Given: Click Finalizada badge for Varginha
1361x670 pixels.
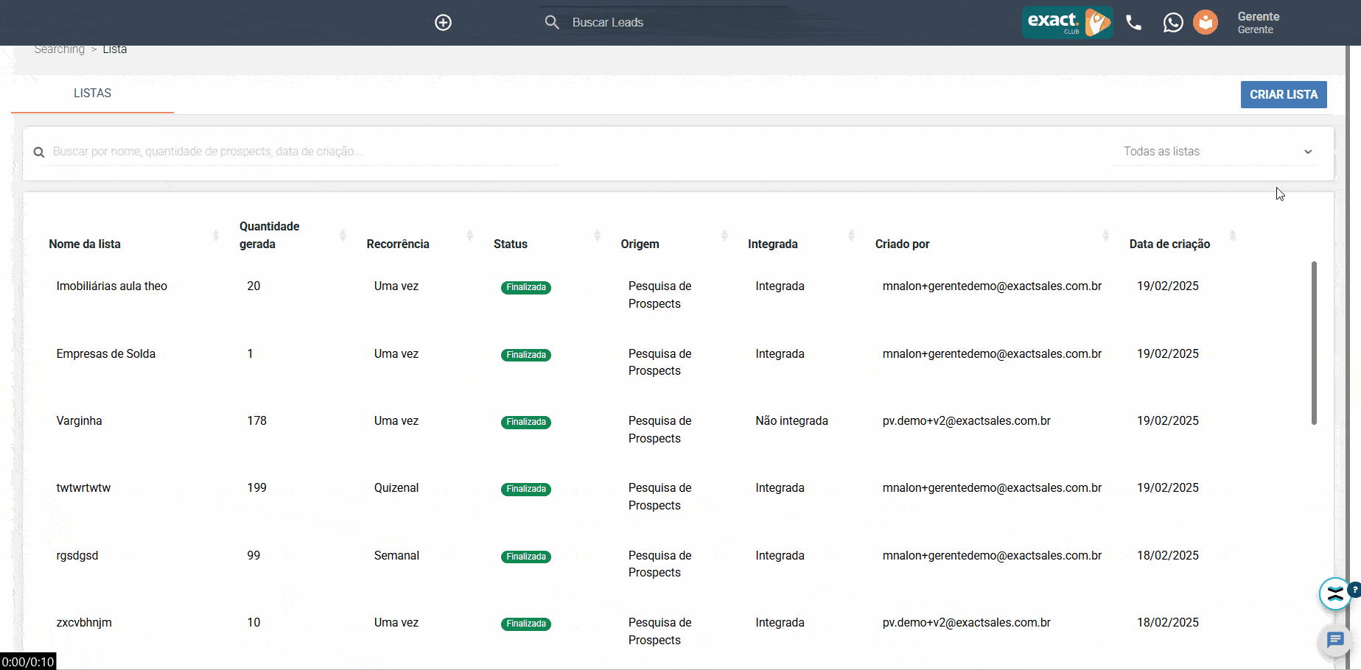Looking at the screenshot, I should [526, 422].
